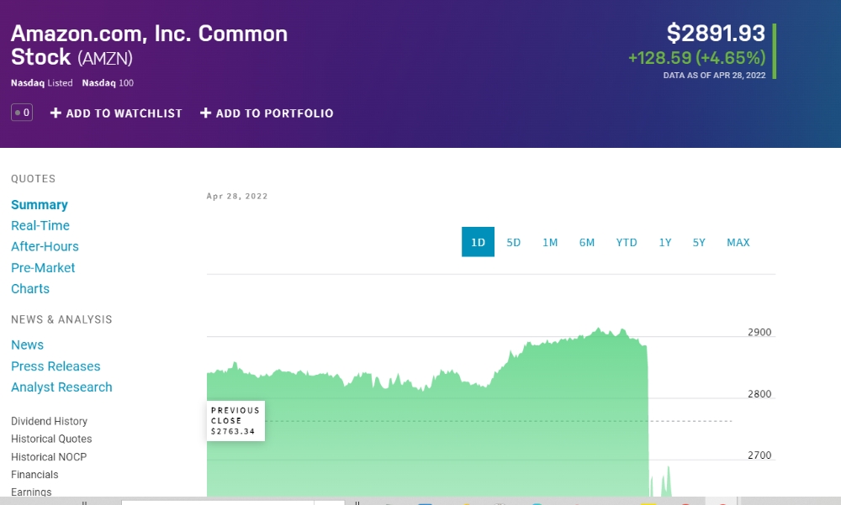Select the YTD chart range
841x505 pixels.
pos(627,242)
